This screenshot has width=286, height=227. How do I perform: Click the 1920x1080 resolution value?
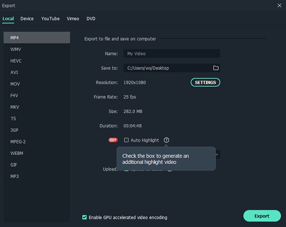click(134, 83)
